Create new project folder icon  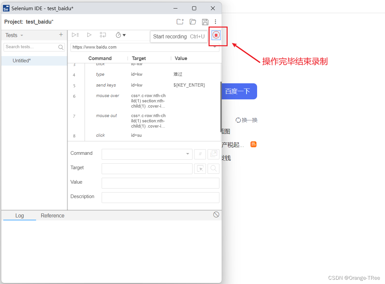[x=180, y=22]
